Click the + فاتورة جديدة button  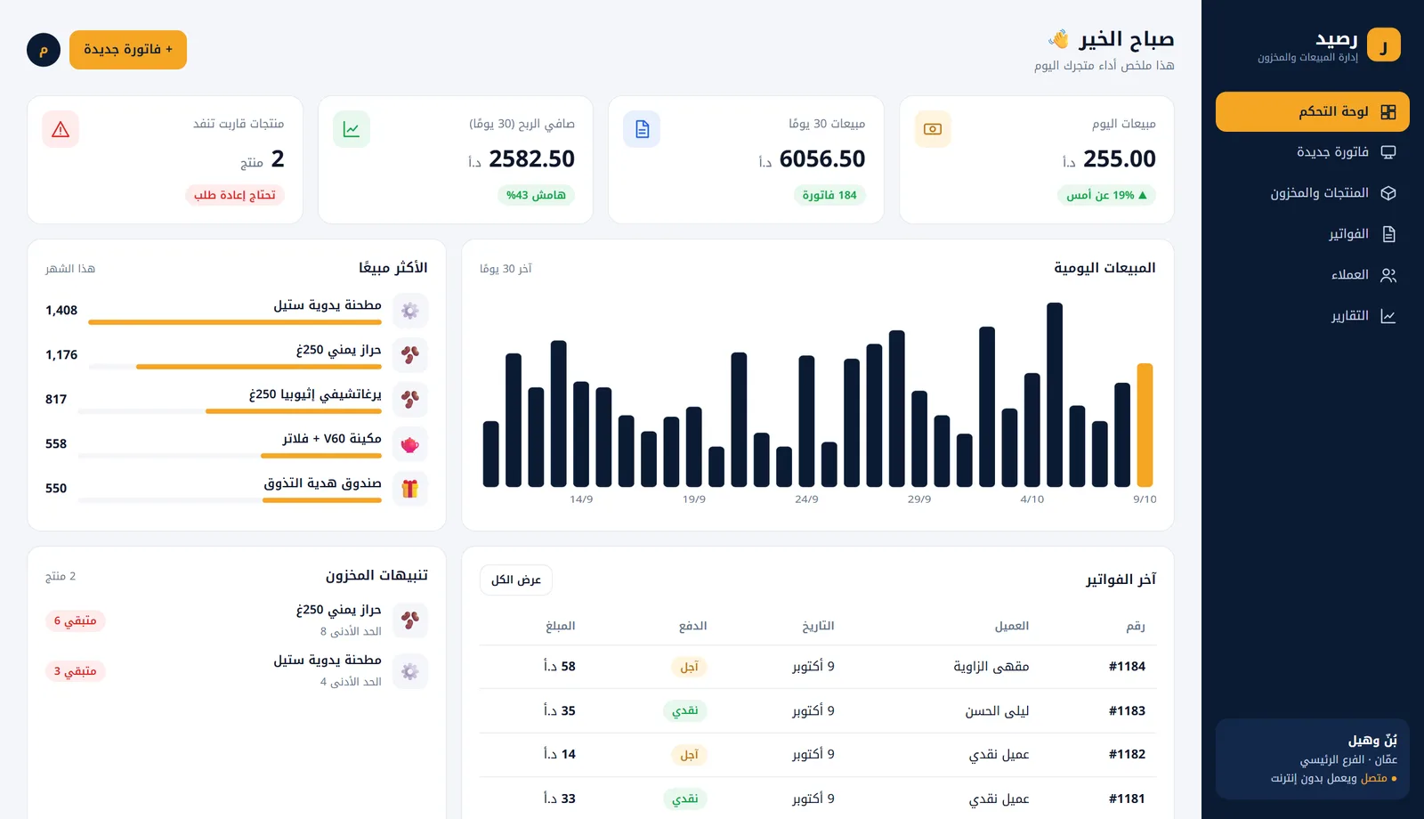point(128,50)
